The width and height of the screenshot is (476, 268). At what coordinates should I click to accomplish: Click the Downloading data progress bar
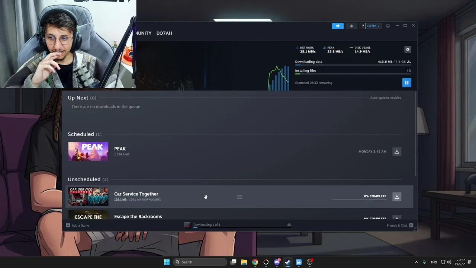[353, 65]
